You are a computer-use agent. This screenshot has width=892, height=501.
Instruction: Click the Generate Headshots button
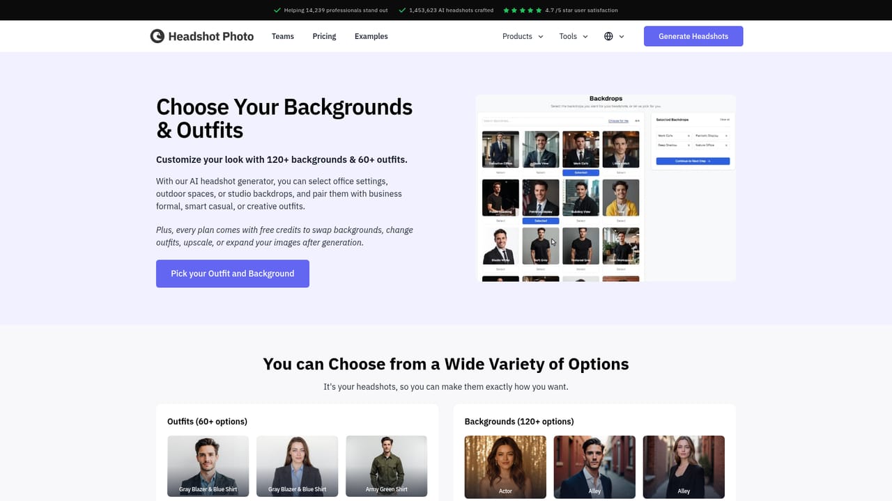[x=693, y=36]
